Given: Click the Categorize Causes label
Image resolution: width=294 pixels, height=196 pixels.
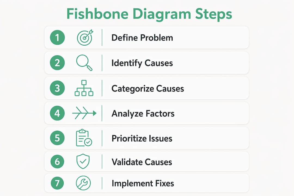Looking at the screenshot, I should [148, 89].
